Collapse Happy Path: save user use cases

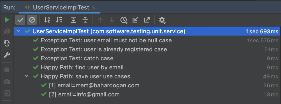26,76
